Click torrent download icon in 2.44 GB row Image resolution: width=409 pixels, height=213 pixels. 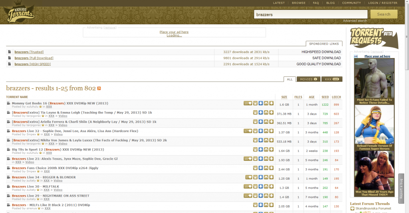[x=272, y=168]
